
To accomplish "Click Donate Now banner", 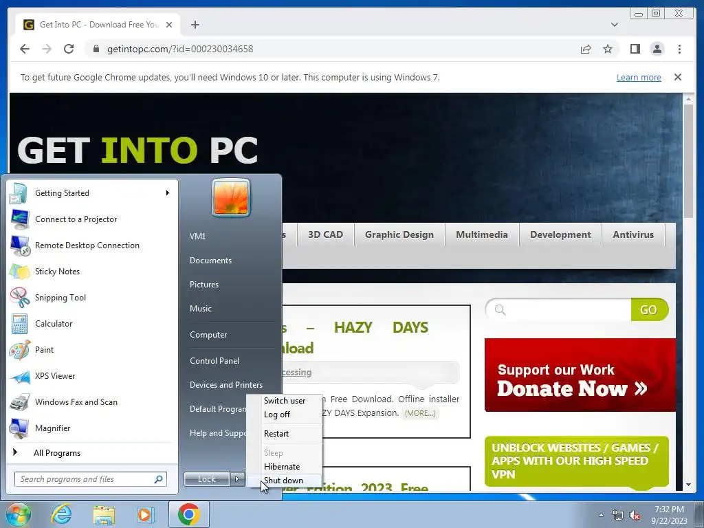I will (x=580, y=375).
